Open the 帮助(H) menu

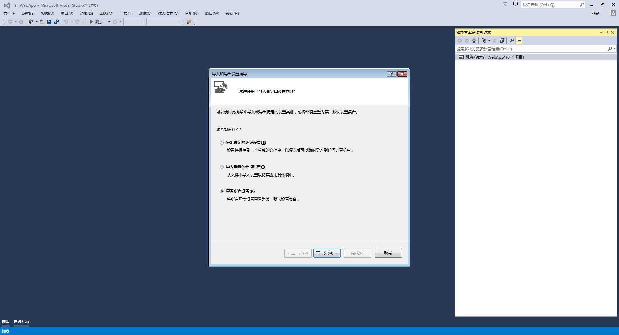point(232,13)
